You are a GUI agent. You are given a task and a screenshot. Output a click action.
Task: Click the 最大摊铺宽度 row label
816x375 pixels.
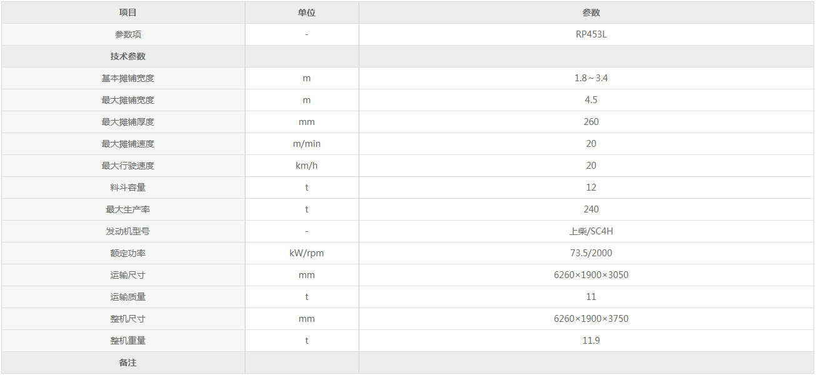128,100
